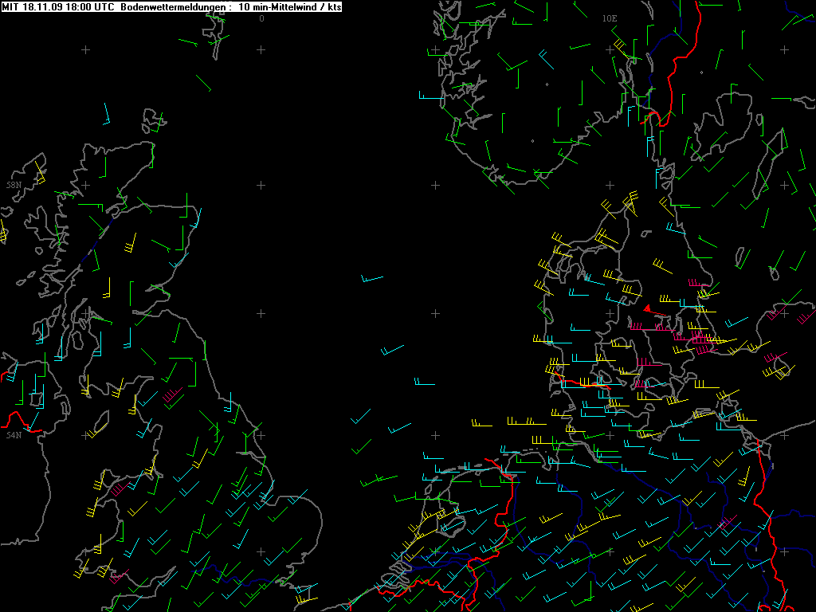The height and width of the screenshot is (612, 816).
Task: Click the yellow wind barb on Outer Hebrides
Action: point(40,173)
